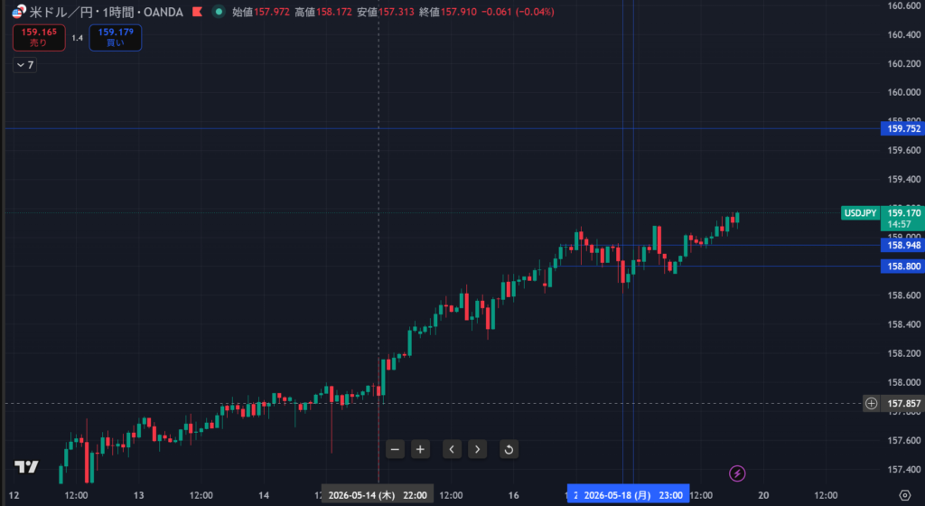
Task: Toggle the green market status dot
Action: point(219,12)
